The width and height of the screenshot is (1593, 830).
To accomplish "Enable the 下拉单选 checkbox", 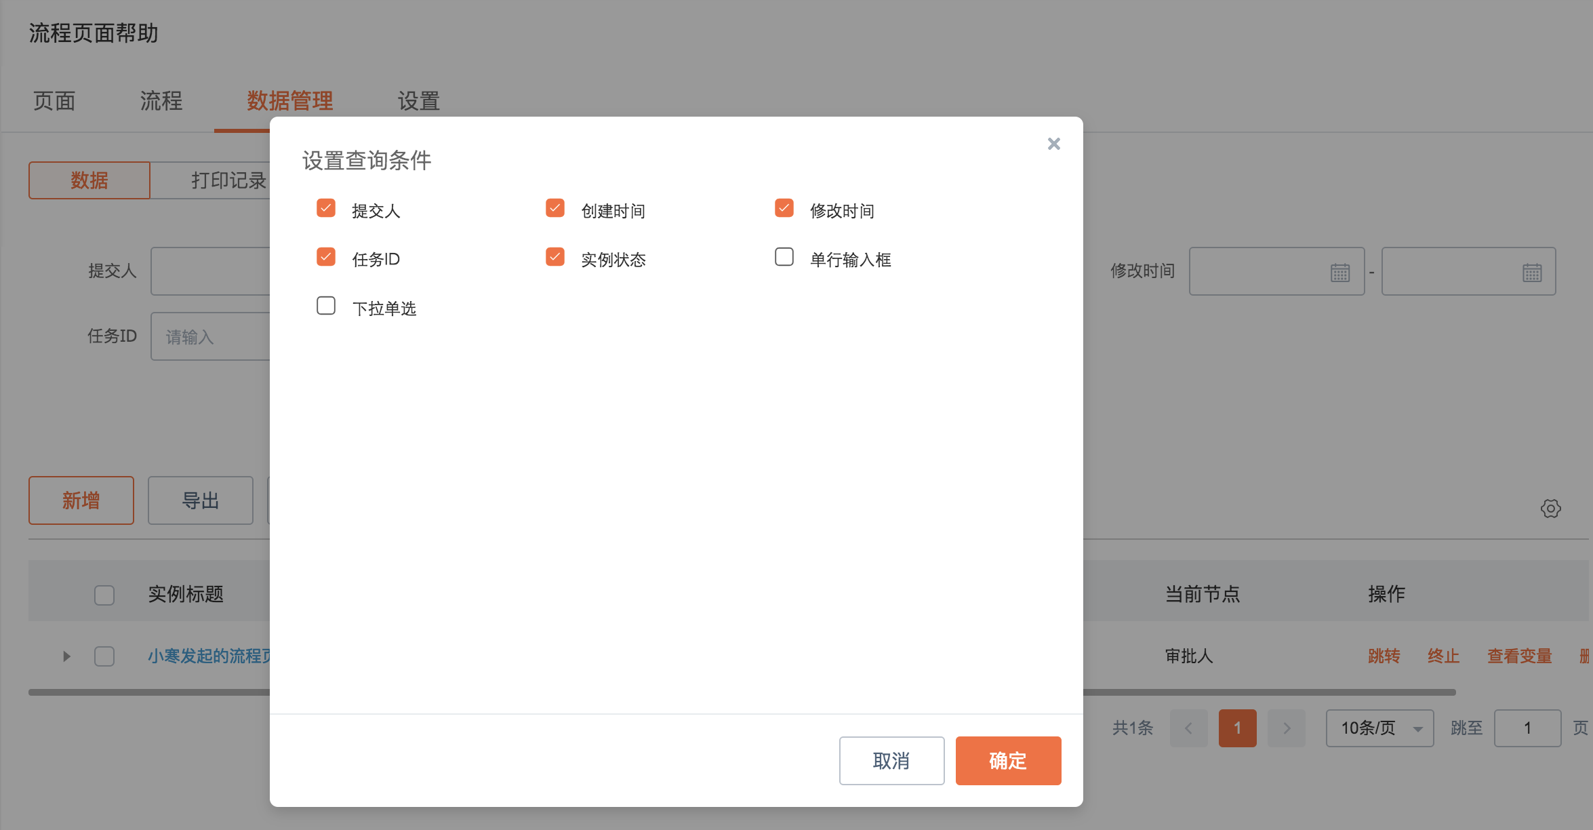I will 326,306.
